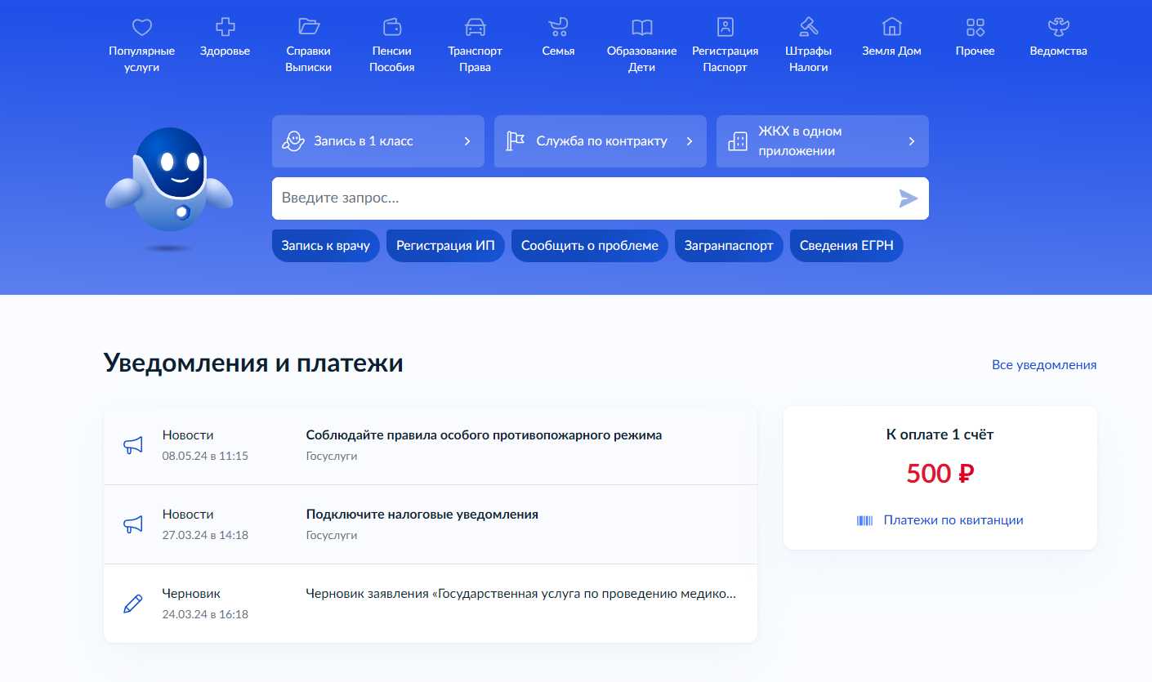Click the wallet icon for Пенсии Пособия
The image size is (1152, 682).
pyautogui.click(x=392, y=27)
